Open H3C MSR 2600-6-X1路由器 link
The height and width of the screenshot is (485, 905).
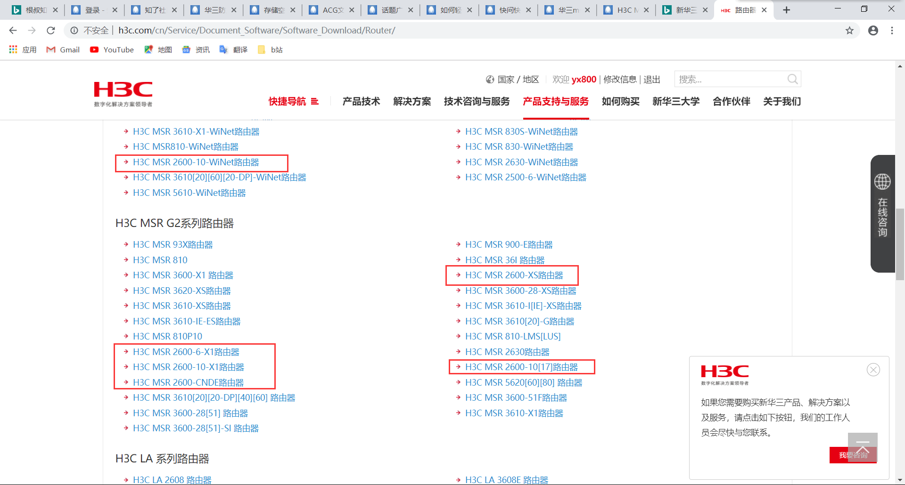point(186,352)
